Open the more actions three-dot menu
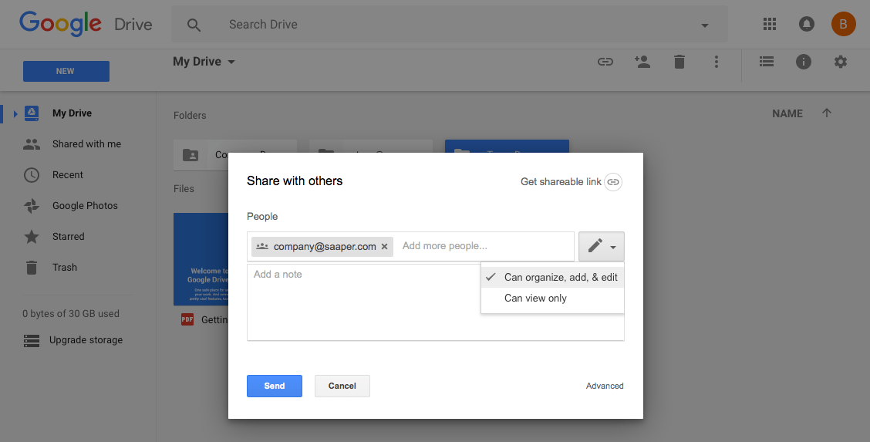 coord(717,62)
